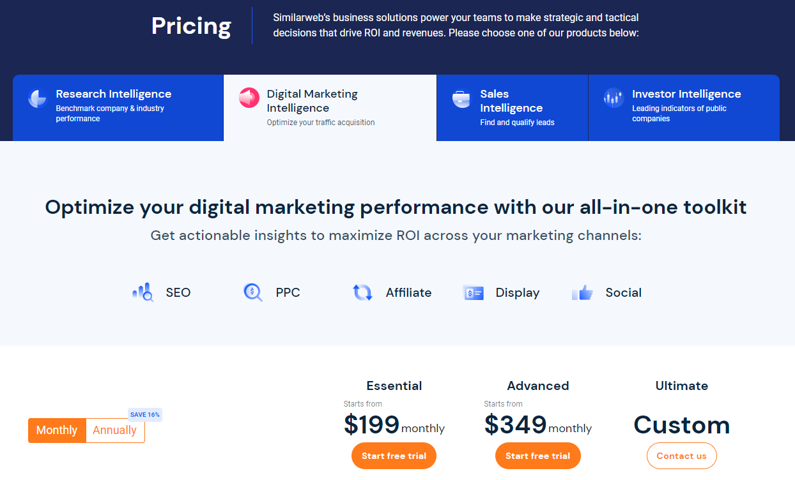This screenshot has width=795, height=480.
Task: Click the PPC dollar magnifier icon
Action: (253, 292)
